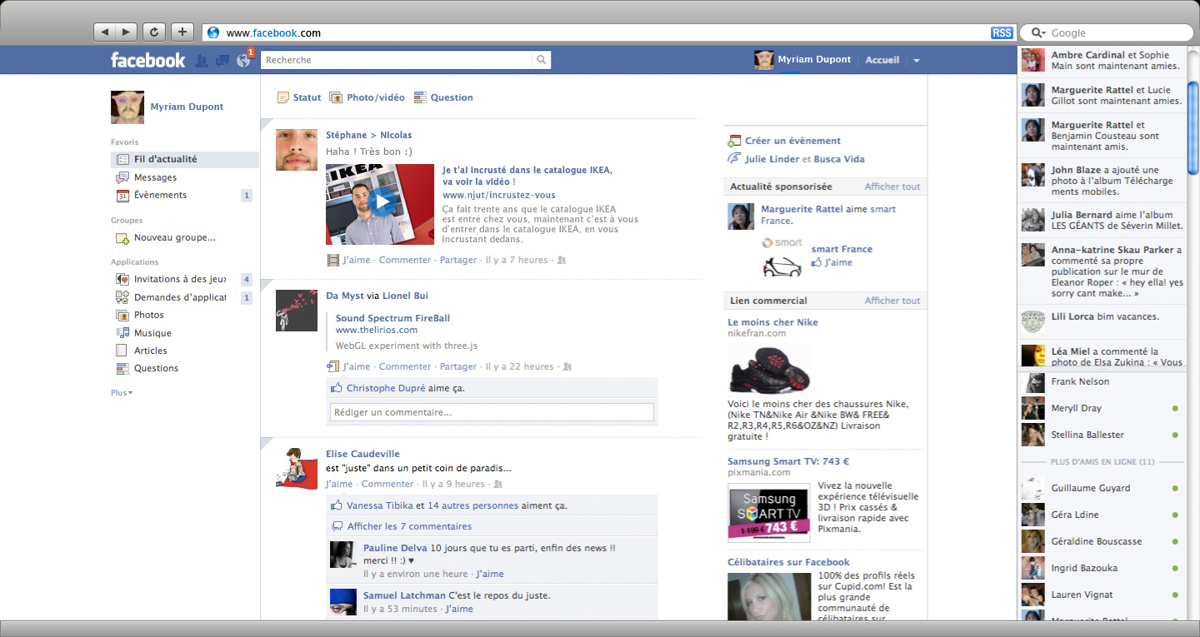Screen dimensions: 1200x637
Task: Click the add new tab plus button
Action: tap(182, 32)
